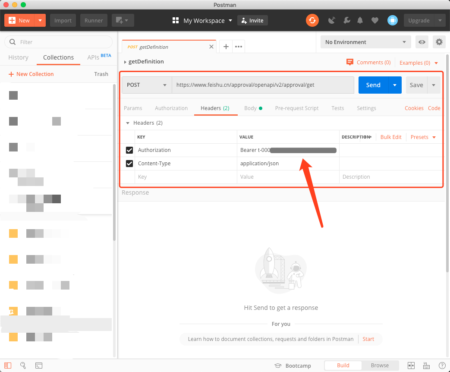This screenshot has height=372, width=450.
Task: Uncheck the Authorization header checkbox
Action: tap(129, 150)
